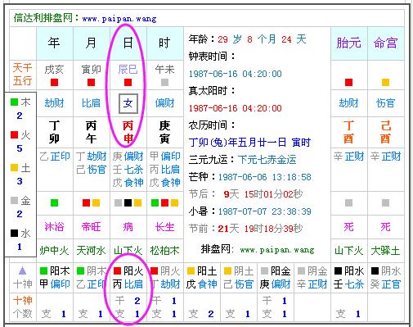
Task: Select the 庚寅 hour pillar
Action: click(164, 132)
